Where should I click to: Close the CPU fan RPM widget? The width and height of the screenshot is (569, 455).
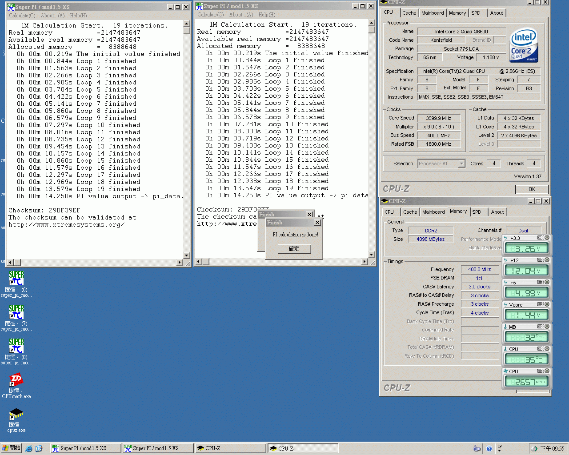547,371
